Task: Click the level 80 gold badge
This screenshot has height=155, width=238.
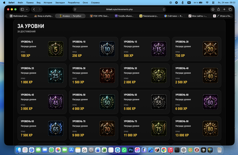Action: coord(210,128)
